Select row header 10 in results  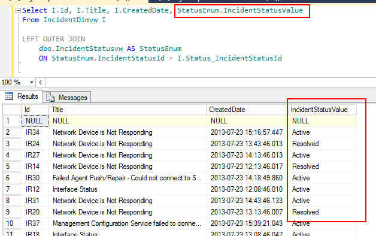pos(12,223)
